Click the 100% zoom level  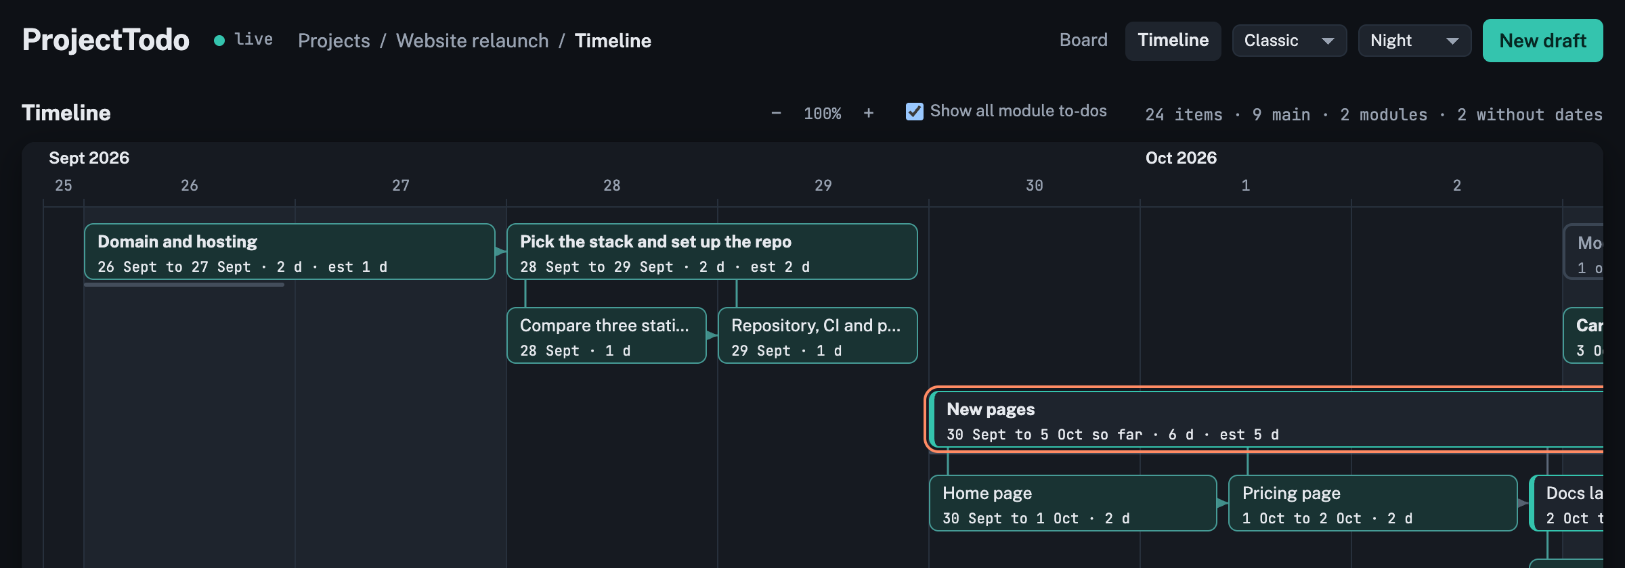(822, 114)
